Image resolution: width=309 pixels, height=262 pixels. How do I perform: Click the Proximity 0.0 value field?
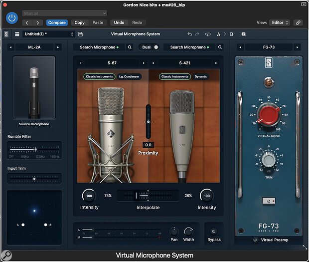[148, 145]
